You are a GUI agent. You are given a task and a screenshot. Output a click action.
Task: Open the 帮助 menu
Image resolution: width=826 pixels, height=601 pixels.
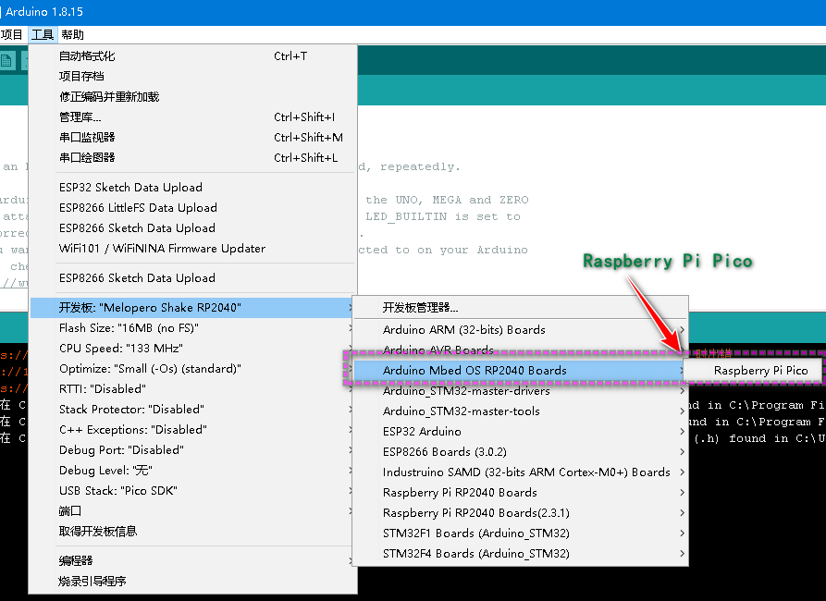click(71, 34)
